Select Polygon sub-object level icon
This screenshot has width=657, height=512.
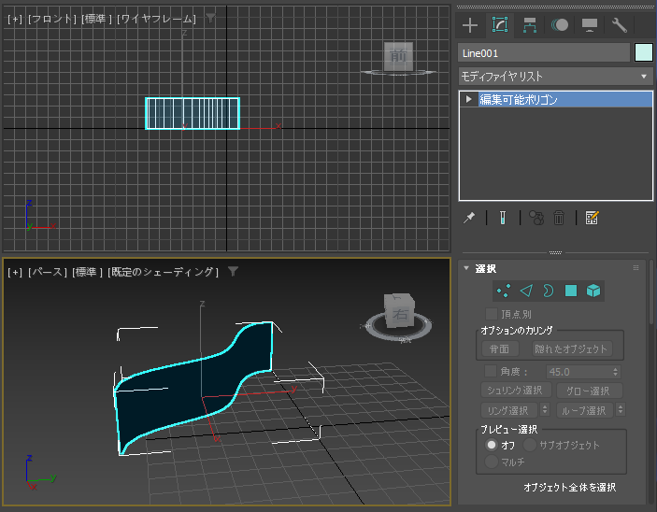pos(570,292)
